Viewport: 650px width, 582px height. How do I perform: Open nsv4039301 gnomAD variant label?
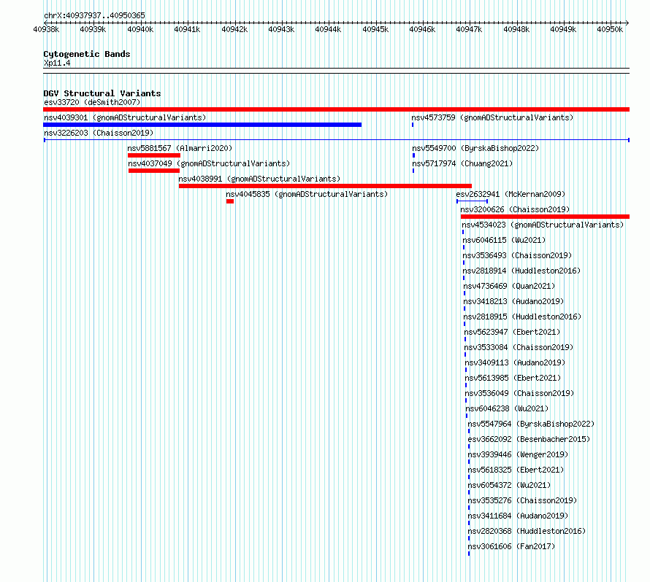tap(125, 117)
